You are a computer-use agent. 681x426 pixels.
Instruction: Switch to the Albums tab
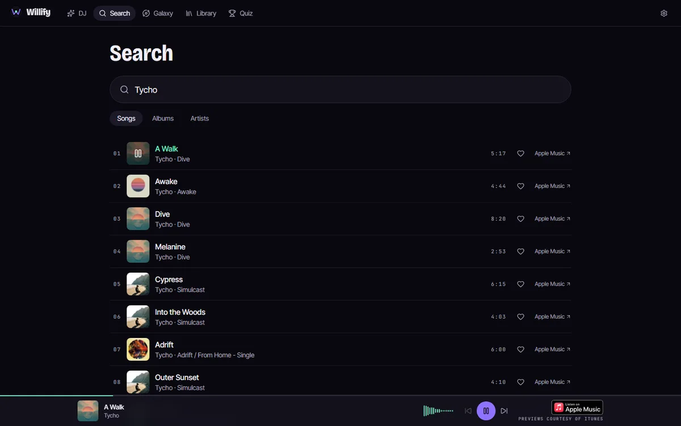[163, 118]
